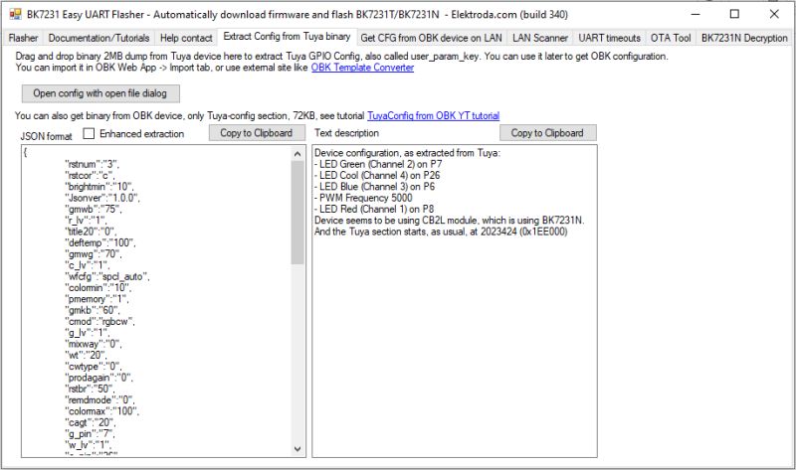Click the "remdmode":"0" JSON line

[99, 400]
